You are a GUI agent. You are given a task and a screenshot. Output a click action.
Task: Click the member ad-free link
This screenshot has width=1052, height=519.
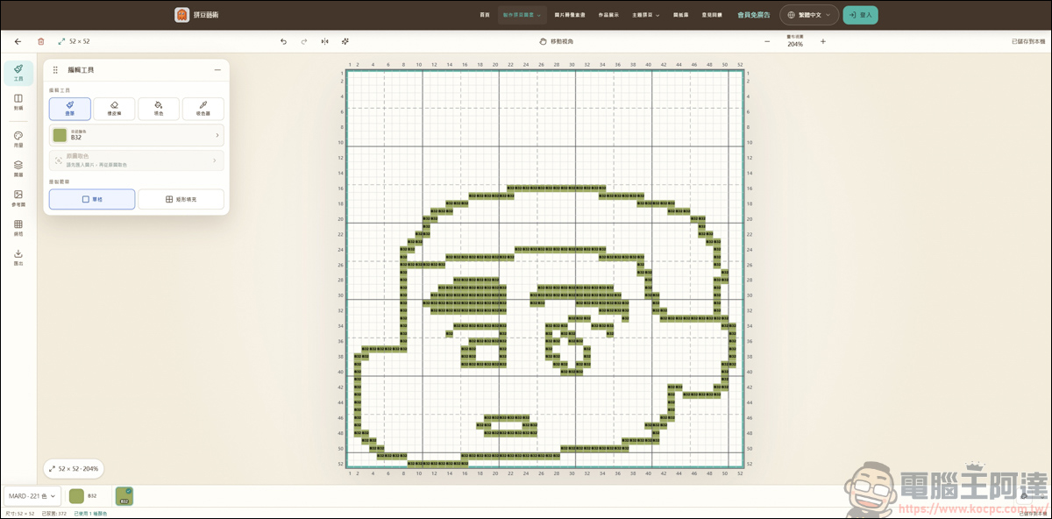(754, 15)
